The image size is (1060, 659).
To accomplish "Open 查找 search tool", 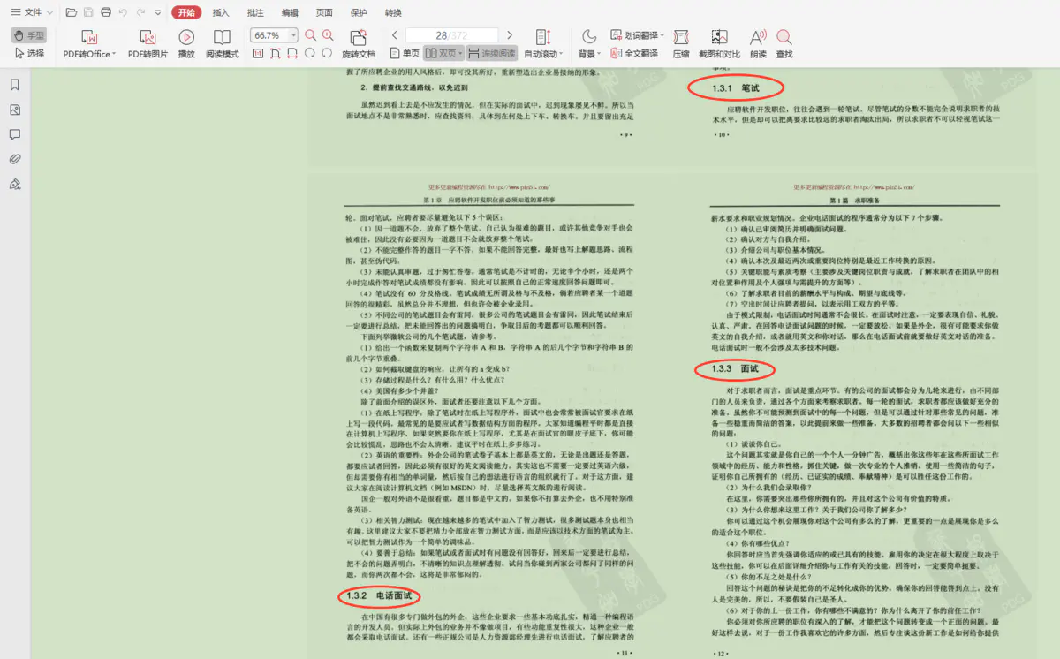I will pyautogui.click(x=784, y=44).
